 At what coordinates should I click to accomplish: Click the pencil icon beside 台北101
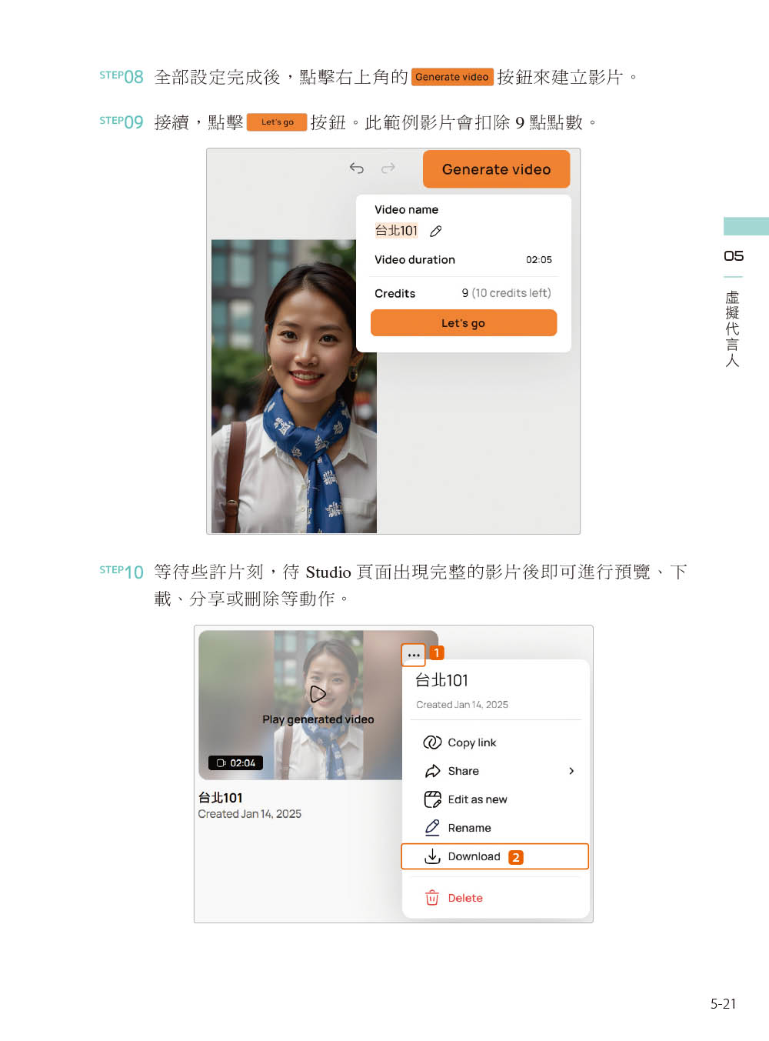pyautogui.click(x=436, y=231)
